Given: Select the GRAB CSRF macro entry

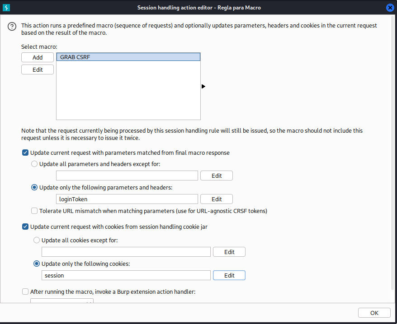Looking at the screenshot, I should [x=128, y=57].
